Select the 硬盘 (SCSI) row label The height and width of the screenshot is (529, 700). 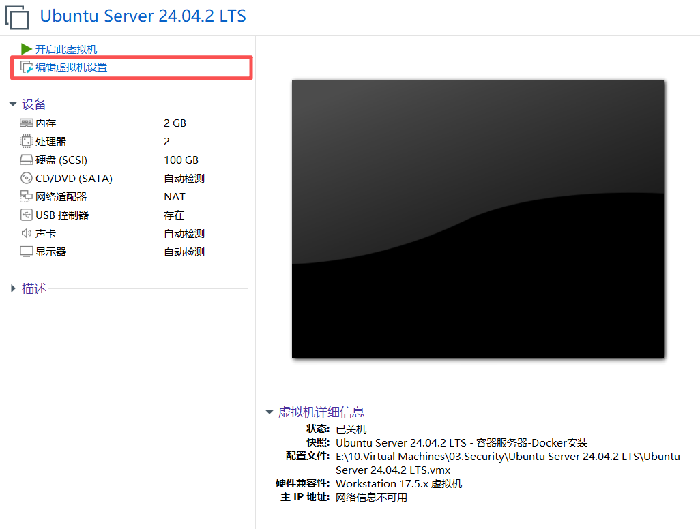click(61, 160)
